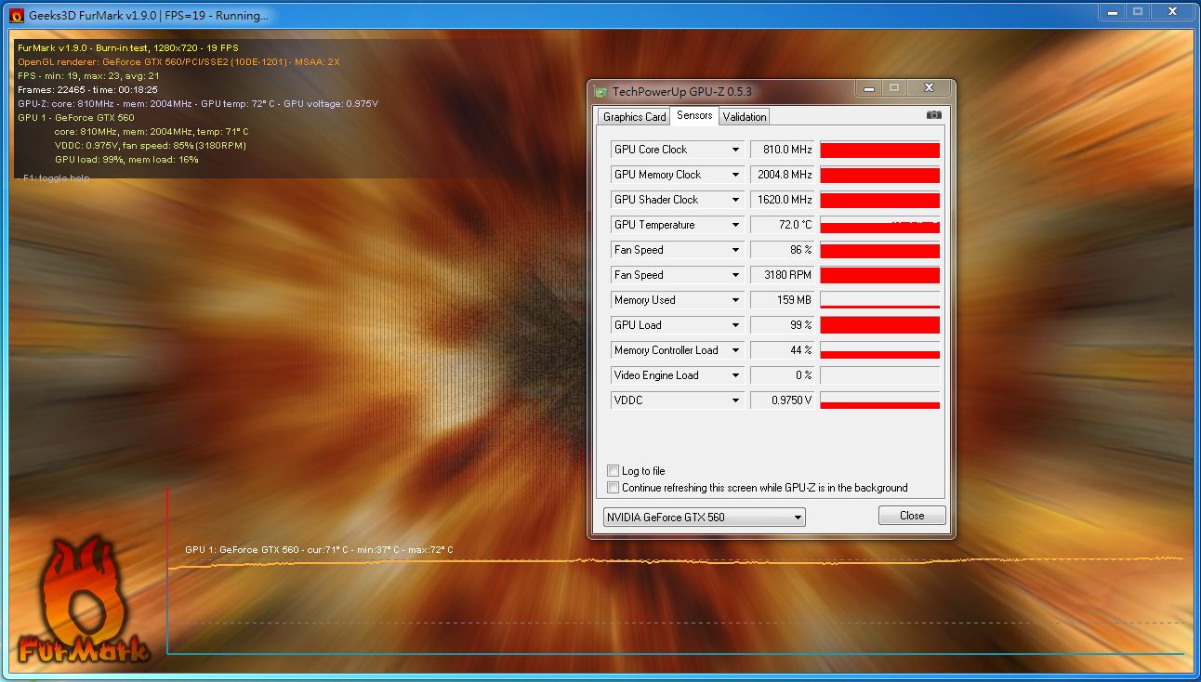Click the FurMark title bar flame icon
Viewport: 1201px width, 682px height.
(16, 15)
